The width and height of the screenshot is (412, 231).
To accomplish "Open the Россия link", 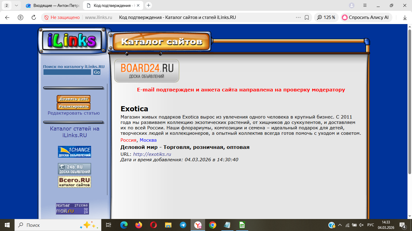I will pyautogui.click(x=129, y=140).
